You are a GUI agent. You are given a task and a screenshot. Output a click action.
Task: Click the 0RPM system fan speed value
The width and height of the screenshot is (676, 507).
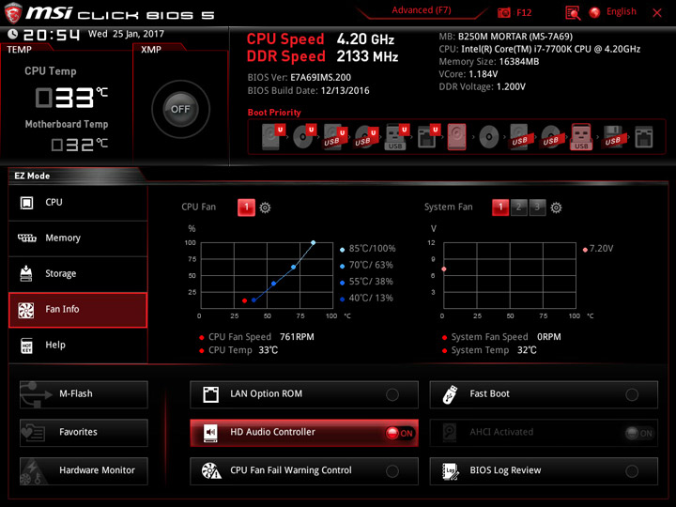tap(549, 337)
